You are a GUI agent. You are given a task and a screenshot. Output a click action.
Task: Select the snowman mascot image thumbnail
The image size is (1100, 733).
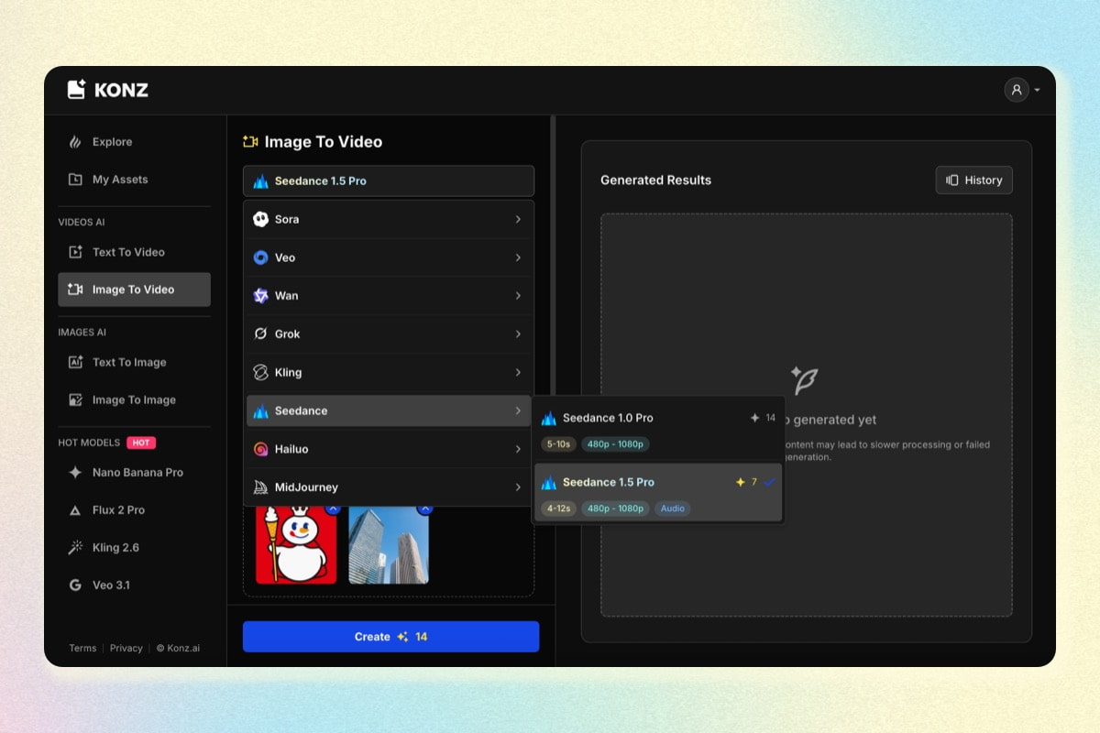295,545
